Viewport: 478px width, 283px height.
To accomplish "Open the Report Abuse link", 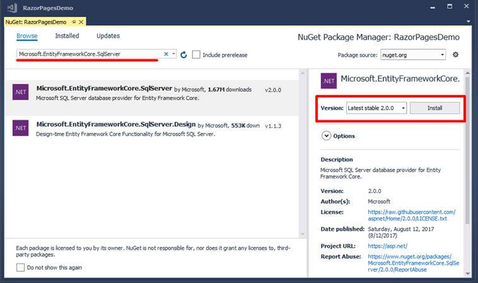I will (x=414, y=263).
